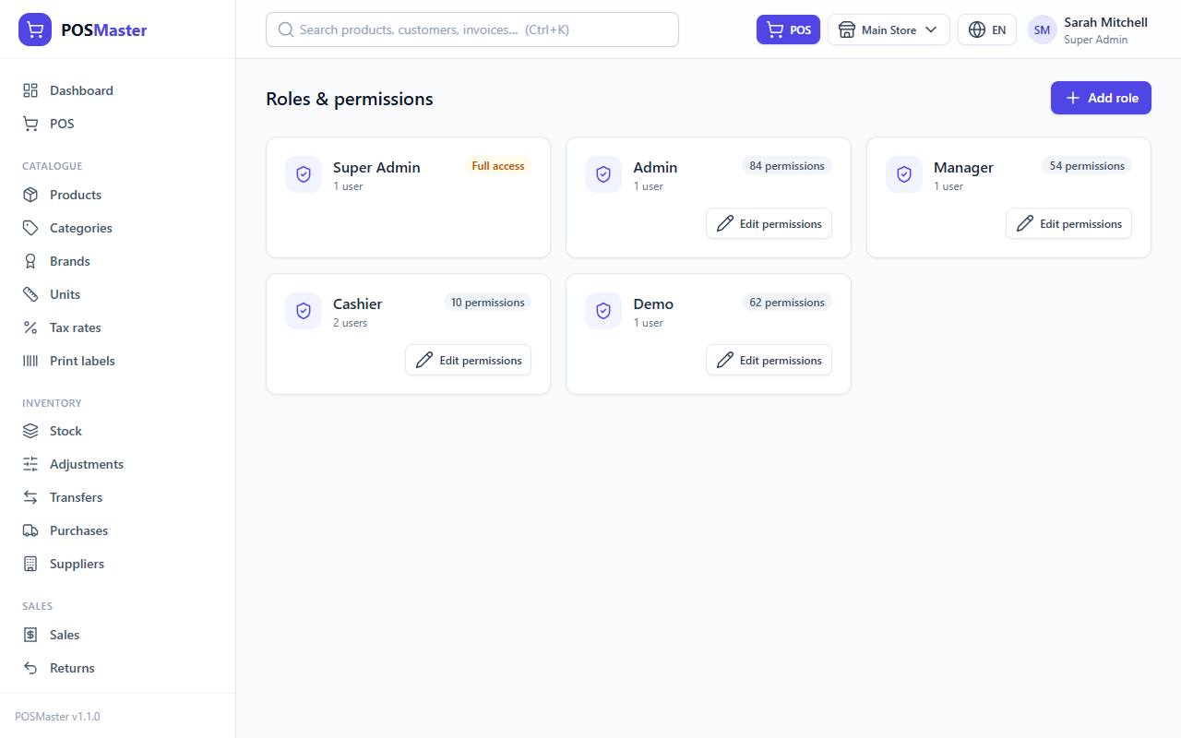This screenshot has width=1181, height=738.
Task: Select Purchases in the sidebar
Action: pos(118,530)
